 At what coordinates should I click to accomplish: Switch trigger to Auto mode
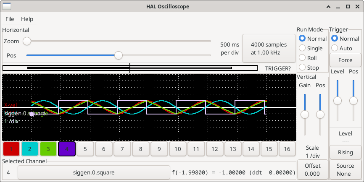(x=335, y=48)
